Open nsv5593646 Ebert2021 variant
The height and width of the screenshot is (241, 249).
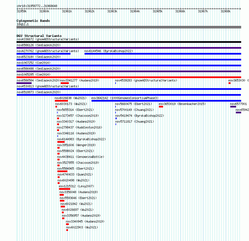[78, 198]
